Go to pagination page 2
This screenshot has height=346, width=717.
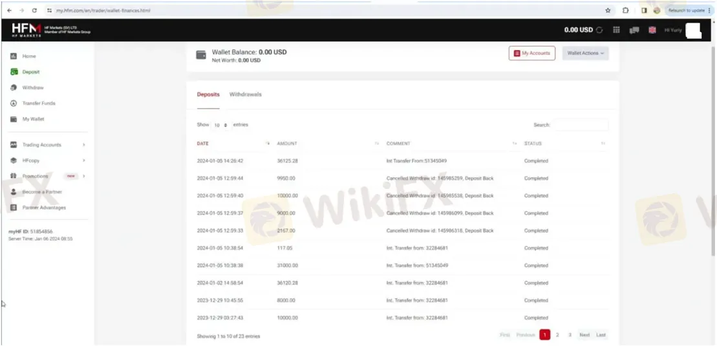(x=557, y=335)
